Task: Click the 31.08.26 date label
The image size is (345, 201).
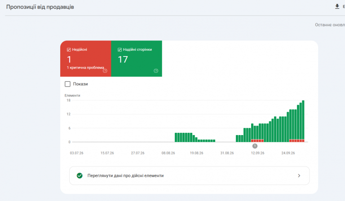Action: (x=227, y=153)
